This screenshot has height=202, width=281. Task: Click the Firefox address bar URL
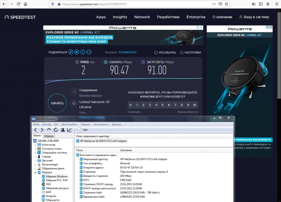point(95,4)
